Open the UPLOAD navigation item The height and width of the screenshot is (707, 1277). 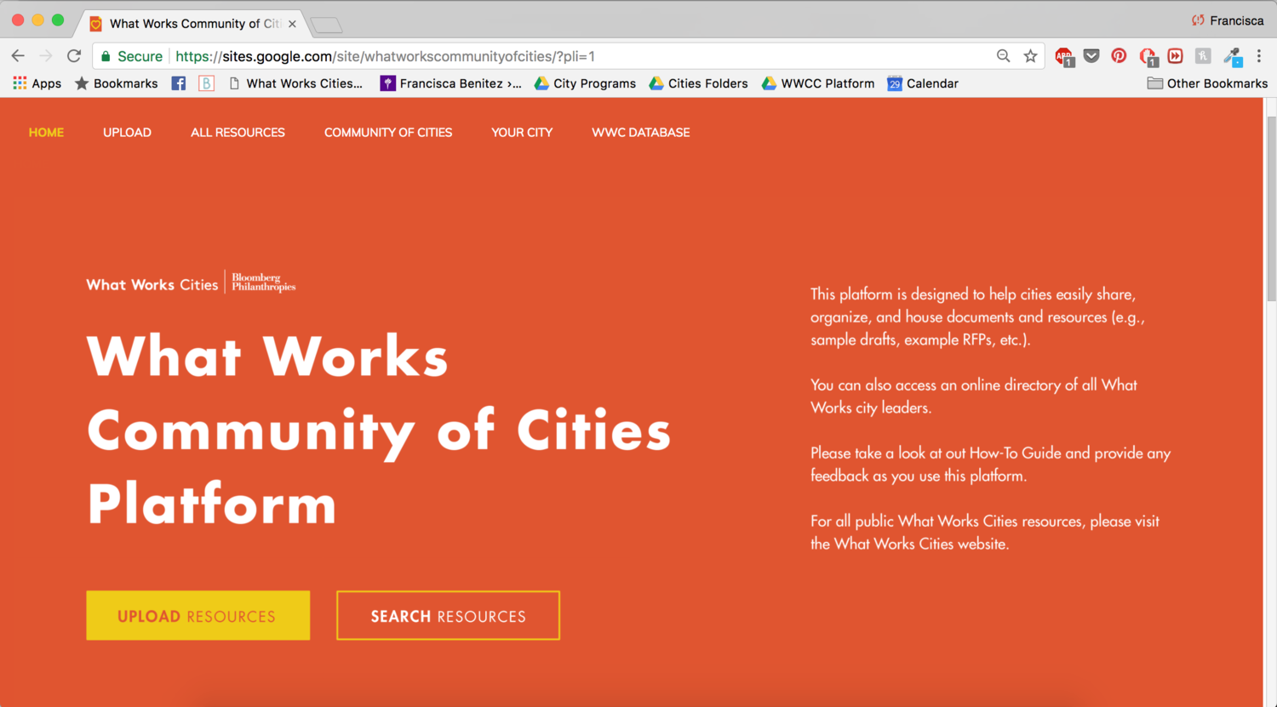point(127,133)
